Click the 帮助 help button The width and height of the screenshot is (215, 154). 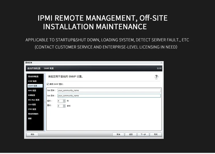(32, 134)
